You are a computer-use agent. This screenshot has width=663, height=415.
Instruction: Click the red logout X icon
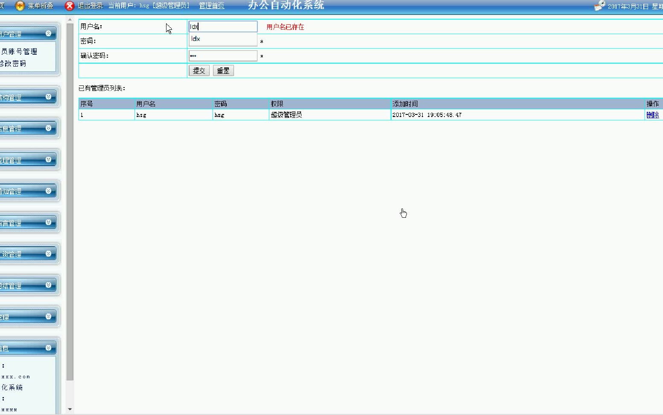[x=70, y=6]
